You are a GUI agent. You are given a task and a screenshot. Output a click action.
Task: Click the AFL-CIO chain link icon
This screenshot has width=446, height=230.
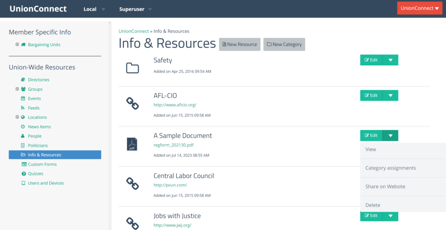click(132, 104)
